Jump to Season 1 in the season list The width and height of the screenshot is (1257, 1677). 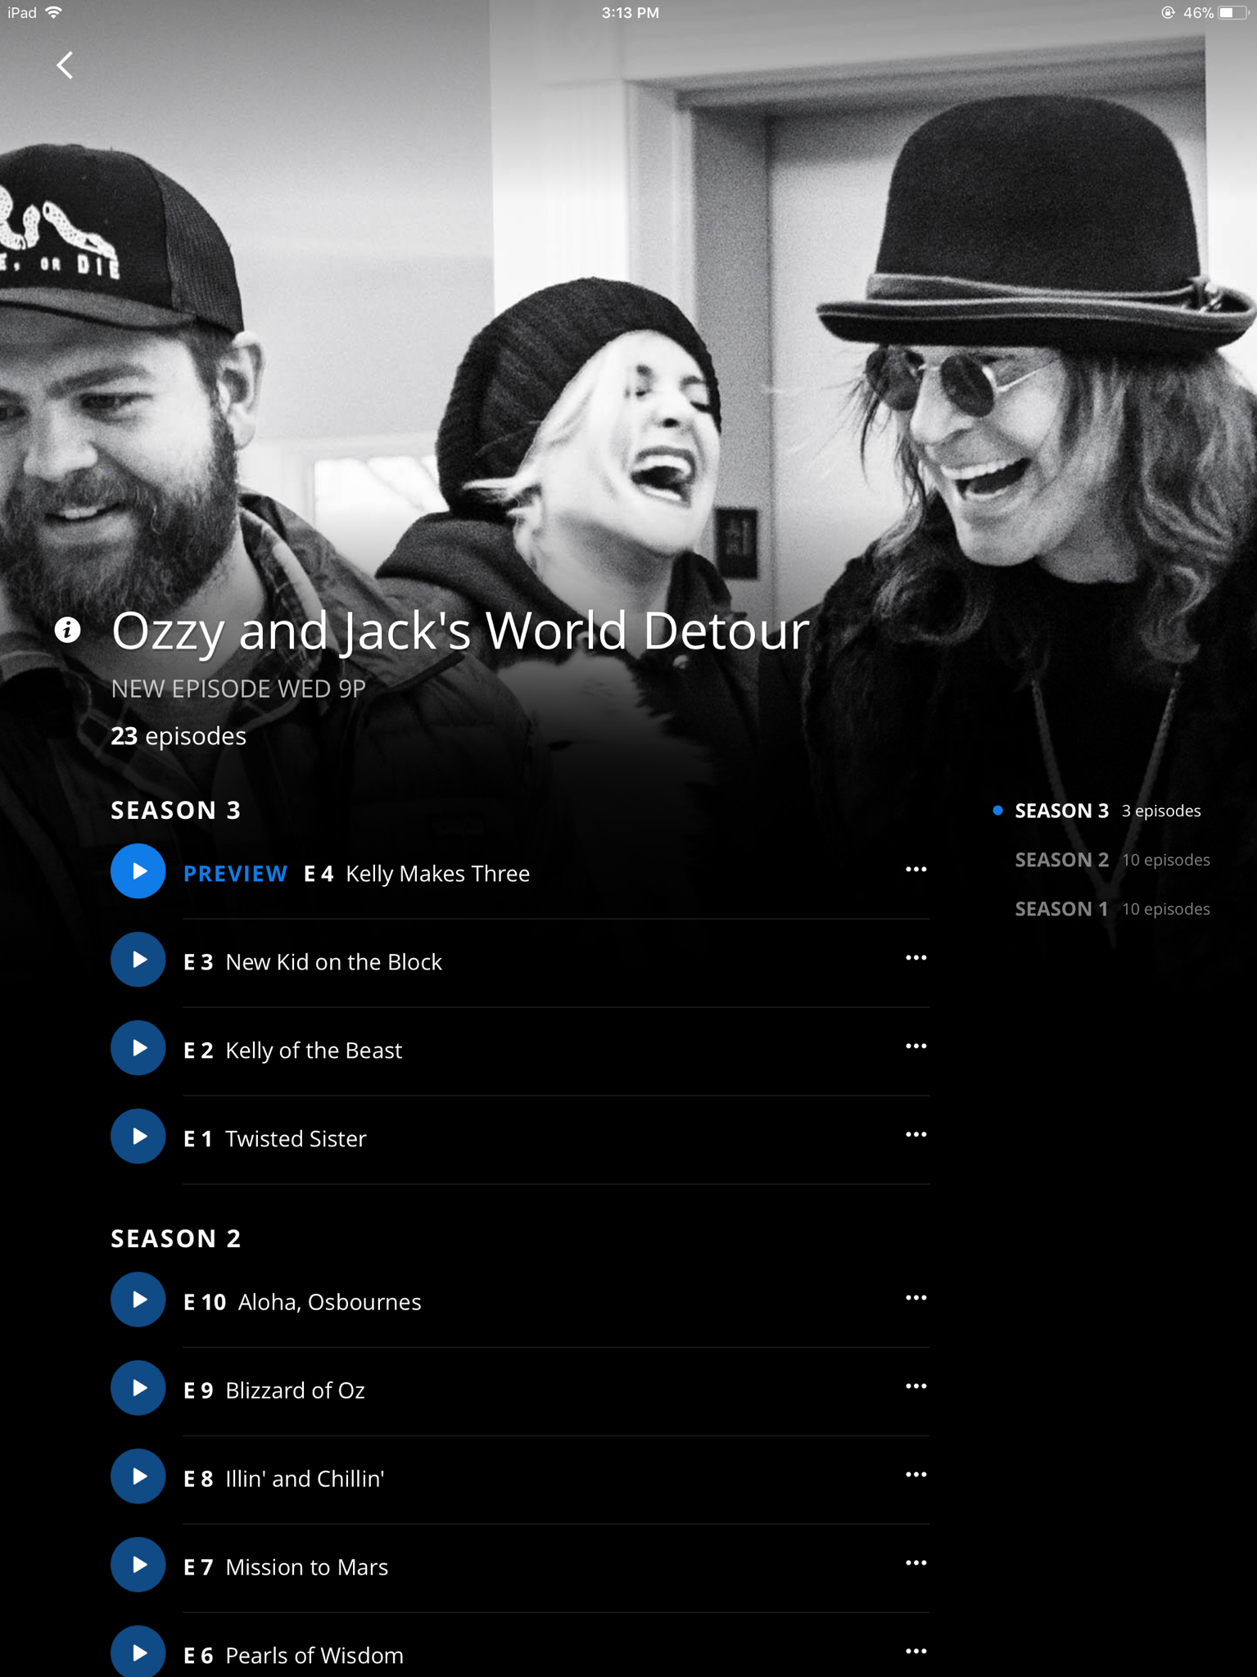click(1112, 909)
